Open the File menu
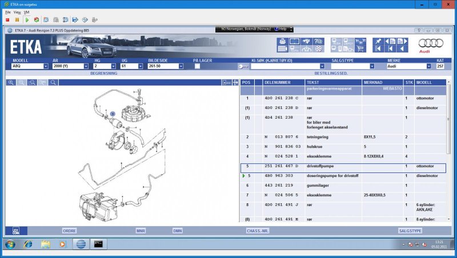This screenshot has height=258, width=457. tap(8, 12)
